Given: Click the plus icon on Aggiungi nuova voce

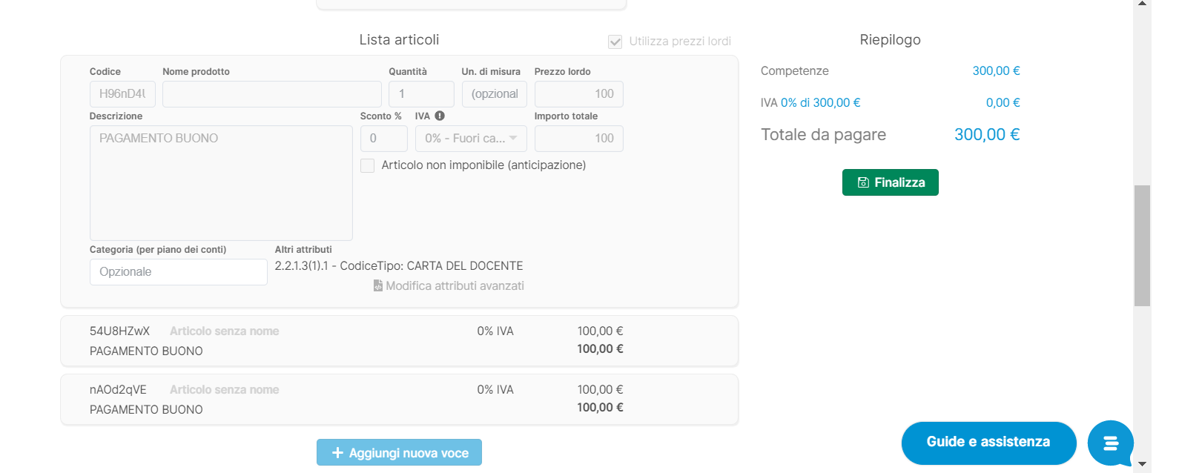Looking at the screenshot, I should point(338,452).
